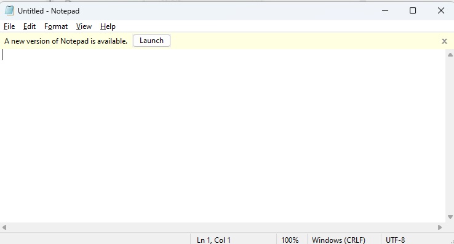Image resolution: width=454 pixels, height=244 pixels.
Task: Click the "100%" zoom status entry
Action: coord(290,240)
